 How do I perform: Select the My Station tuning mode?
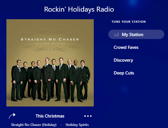pos(132,35)
